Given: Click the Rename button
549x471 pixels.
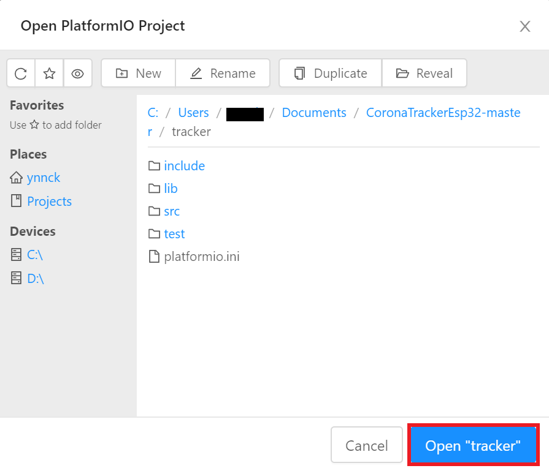Looking at the screenshot, I should (x=223, y=73).
